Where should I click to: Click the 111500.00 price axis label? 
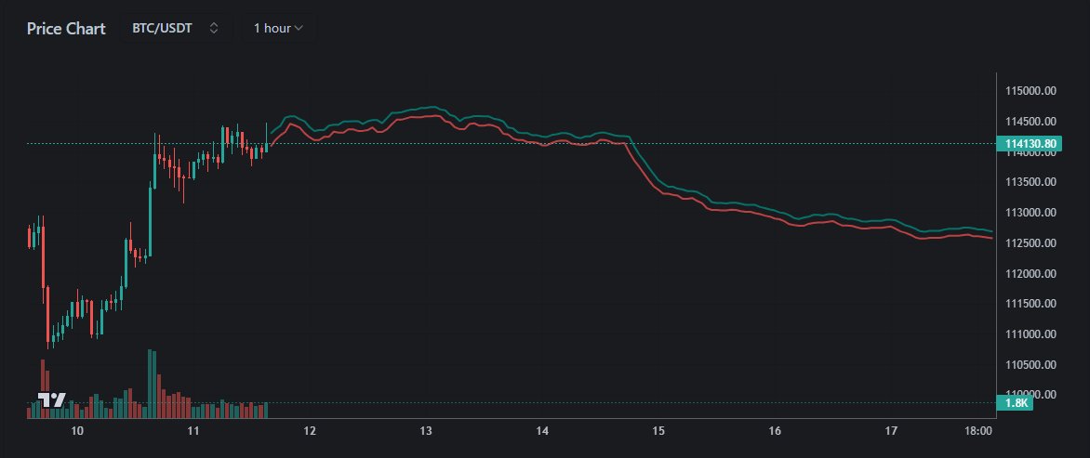point(1030,303)
